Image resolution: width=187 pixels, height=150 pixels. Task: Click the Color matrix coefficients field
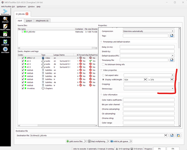[x=149, y=100]
